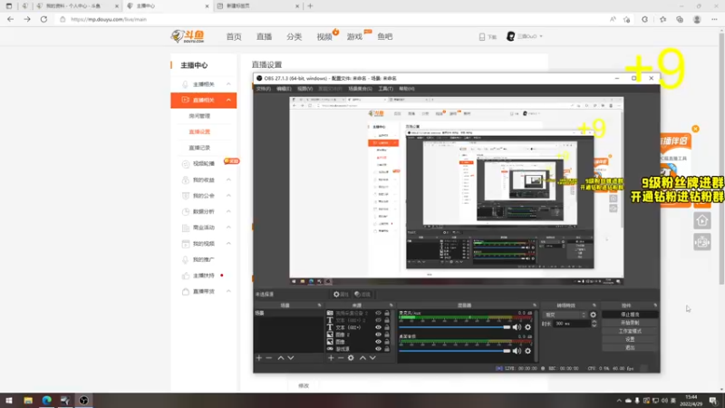The height and width of the screenshot is (408, 725).
Task: Open 直播记录 in Douyu sidebar
Action: [199, 148]
